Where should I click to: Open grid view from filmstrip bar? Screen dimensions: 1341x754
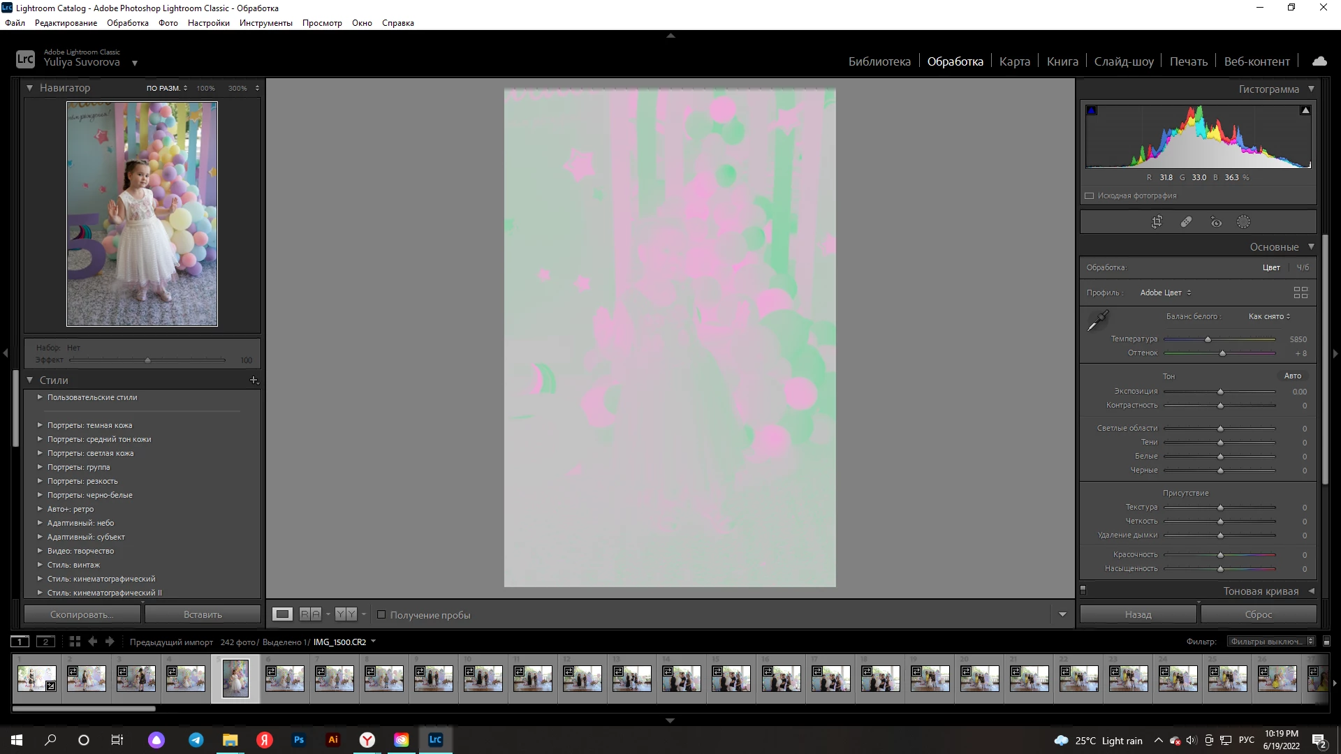[75, 642]
